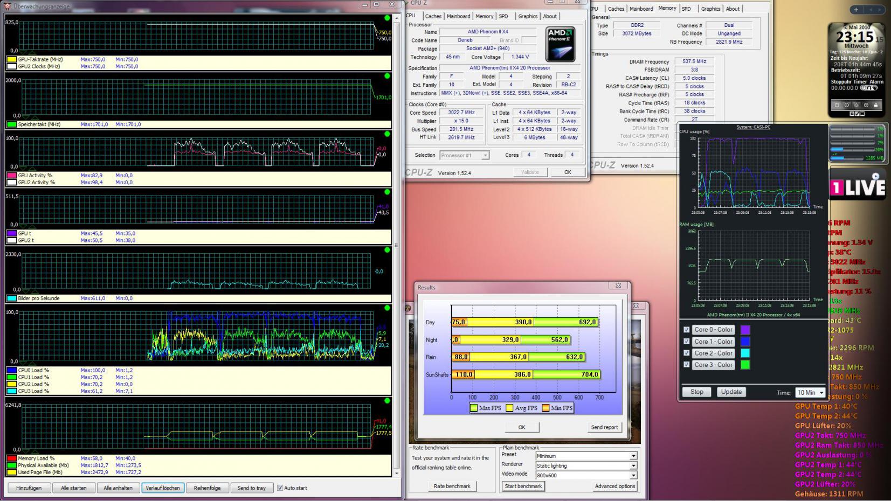Click the Reihenfolge button

[x=208, y=488]
